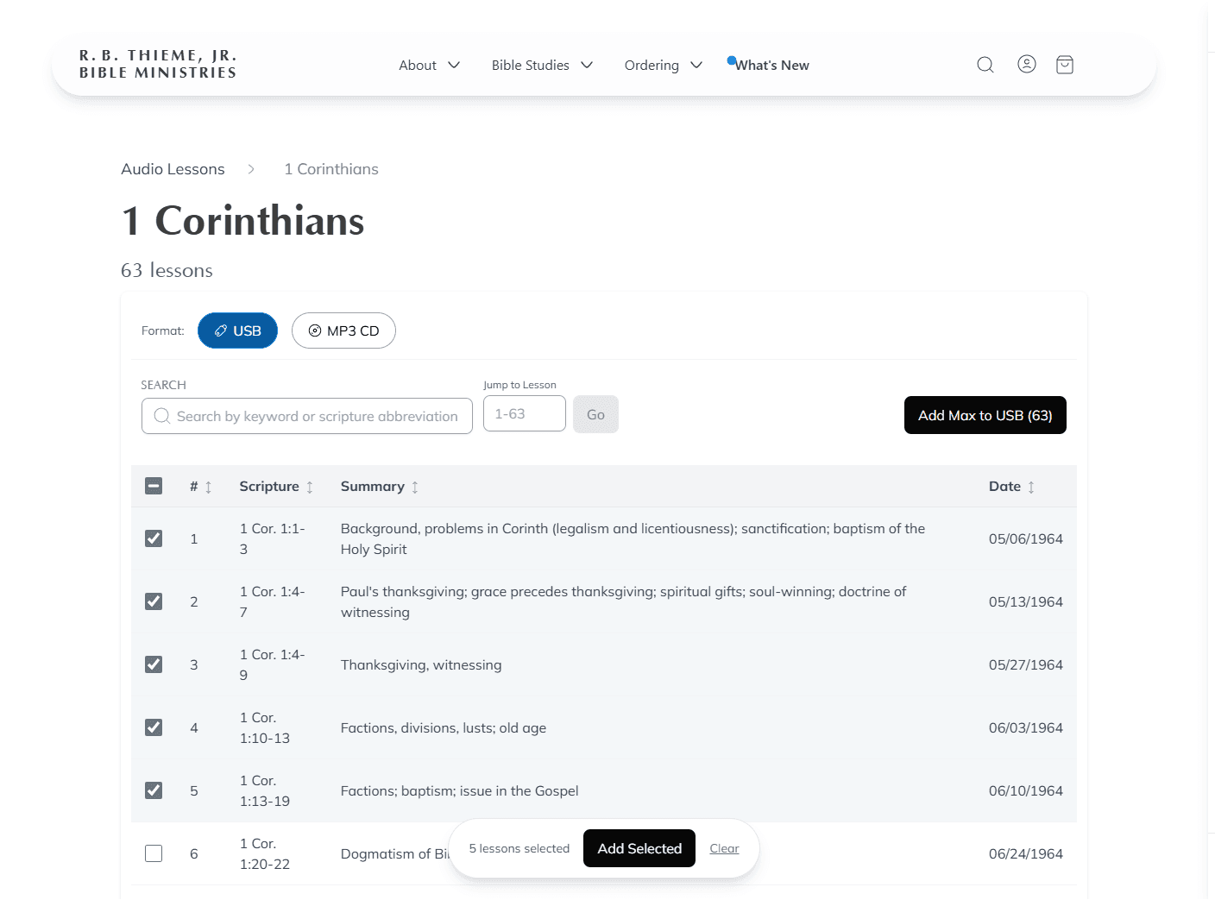The width and height of the screenshot is (1215, 900).
Task: Sort by the Scripture column arrows
Action: [x=311, y=486]
